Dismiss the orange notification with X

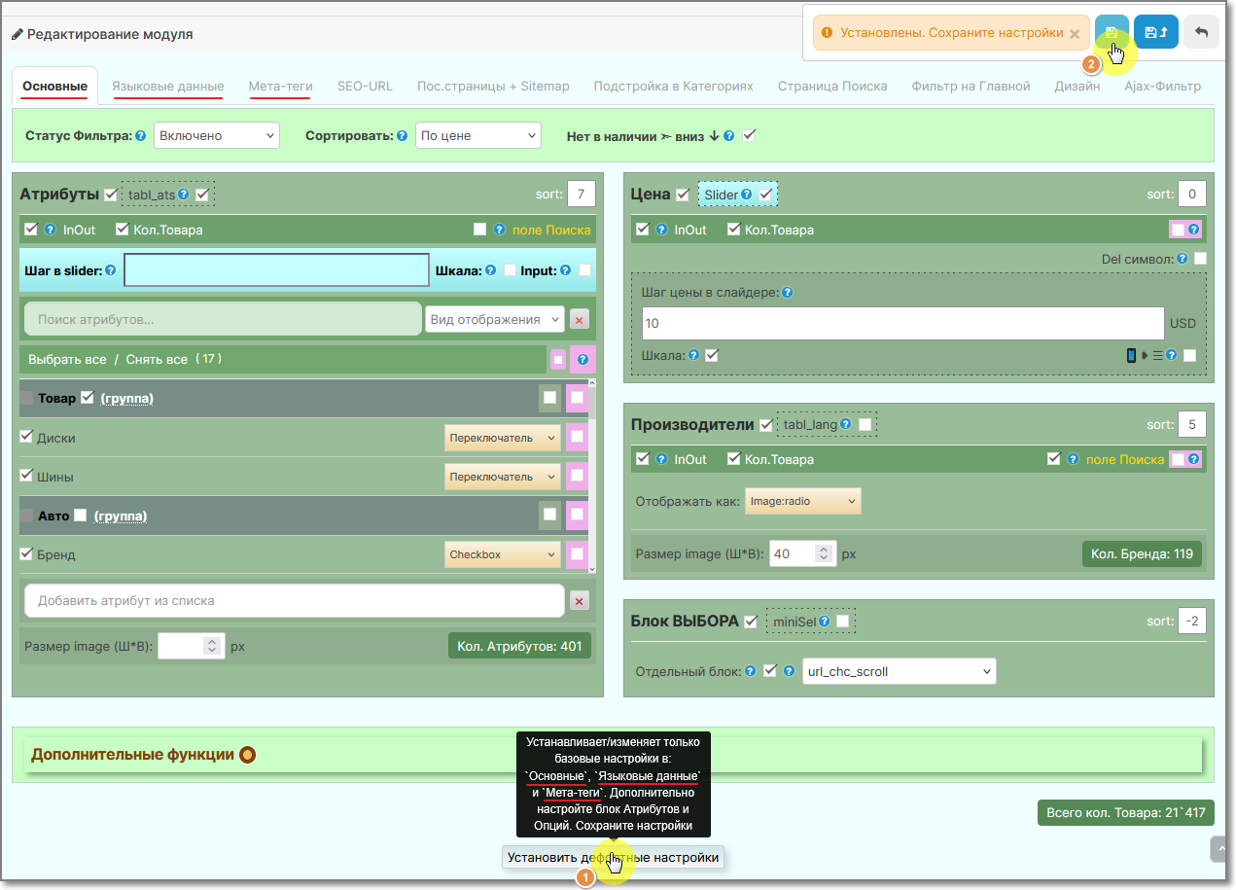(1075, 33)
